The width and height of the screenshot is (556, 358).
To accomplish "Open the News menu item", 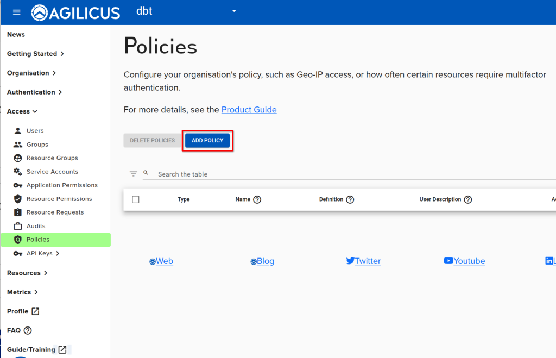I will click(x=16, y=35).
